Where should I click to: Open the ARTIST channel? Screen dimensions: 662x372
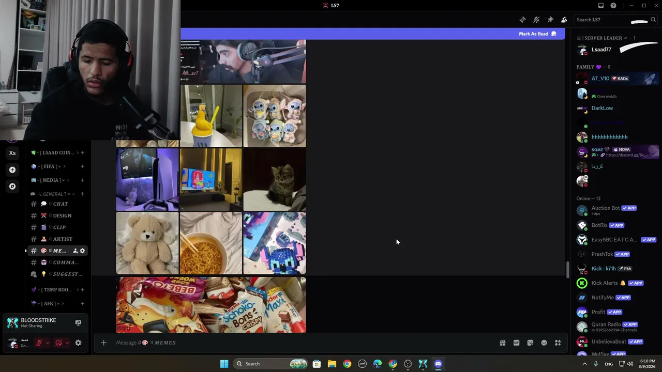coord(58,239)
